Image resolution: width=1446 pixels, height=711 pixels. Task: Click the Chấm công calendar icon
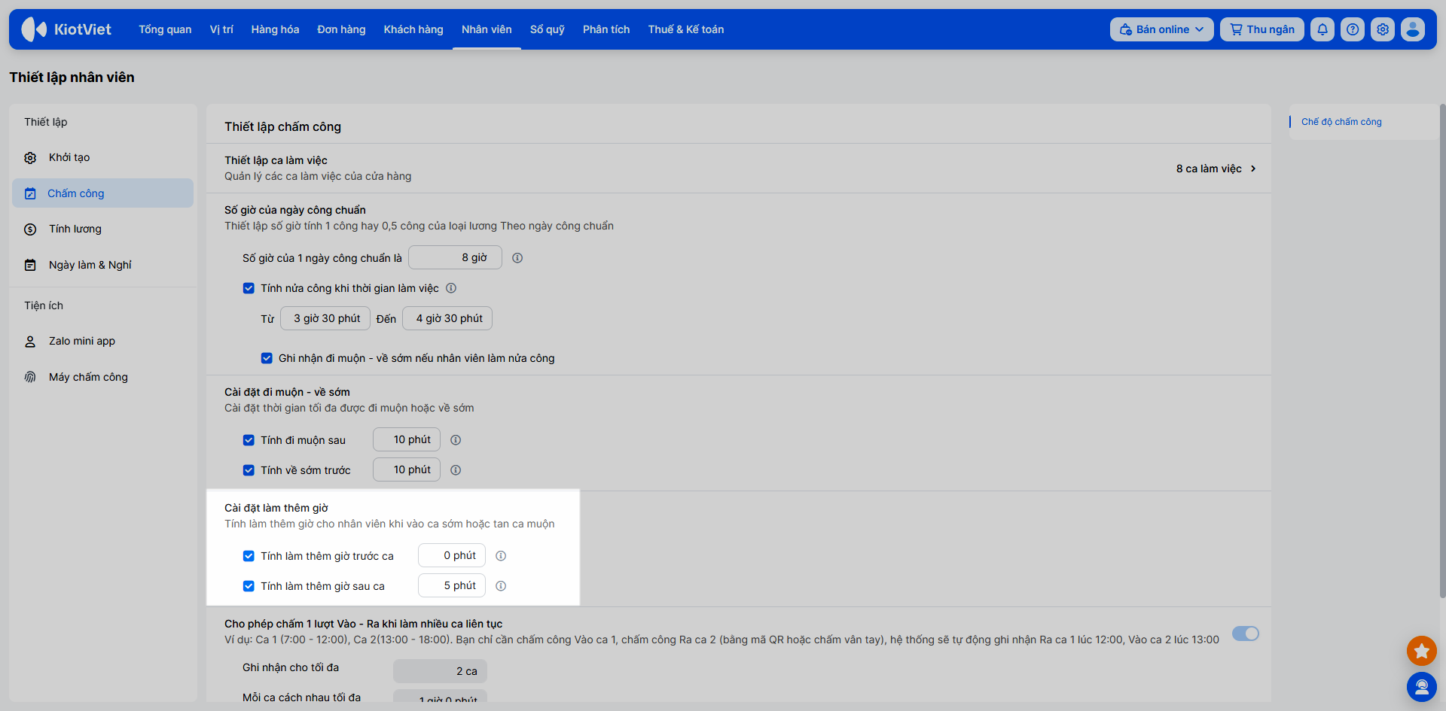pos(30,193)
